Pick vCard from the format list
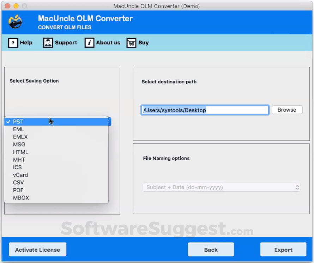 pos(56,175)
